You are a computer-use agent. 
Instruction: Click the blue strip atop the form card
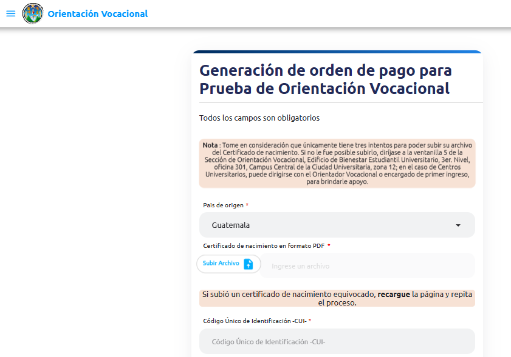(337, 52)
